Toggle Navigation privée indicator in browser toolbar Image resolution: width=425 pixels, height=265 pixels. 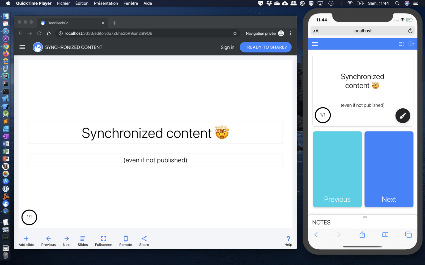coord(281,33)
